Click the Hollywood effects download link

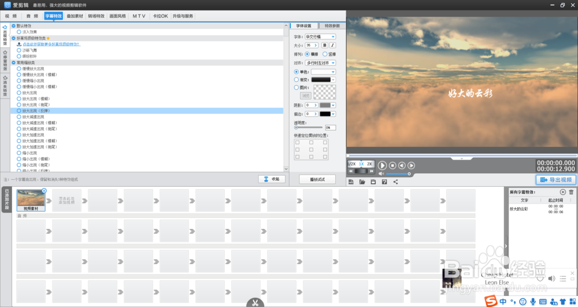[x=51, y=44]
